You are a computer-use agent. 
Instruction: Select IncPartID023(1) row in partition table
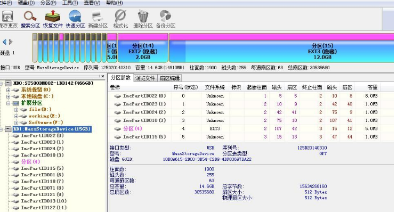(x=244, y=104)
